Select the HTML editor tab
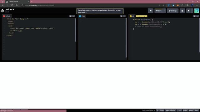Screen dimensions: 200x112 pyautogui.click(x=7, y=16)
